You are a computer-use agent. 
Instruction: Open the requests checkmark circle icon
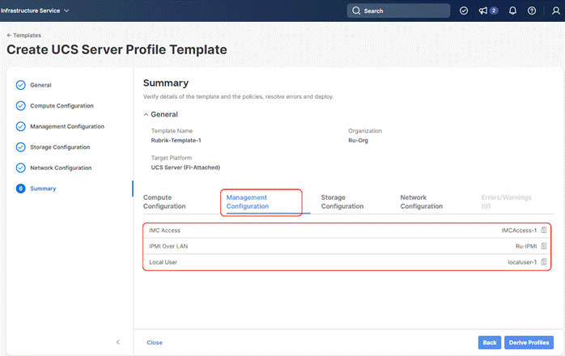[x=464, y=11]
